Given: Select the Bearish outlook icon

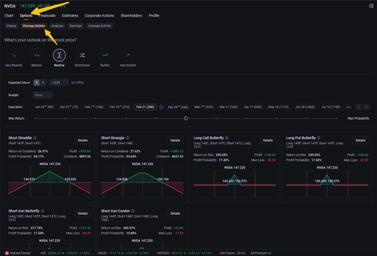Looking at the screenshot, I should pyautogui.click(x=37, y=55).
